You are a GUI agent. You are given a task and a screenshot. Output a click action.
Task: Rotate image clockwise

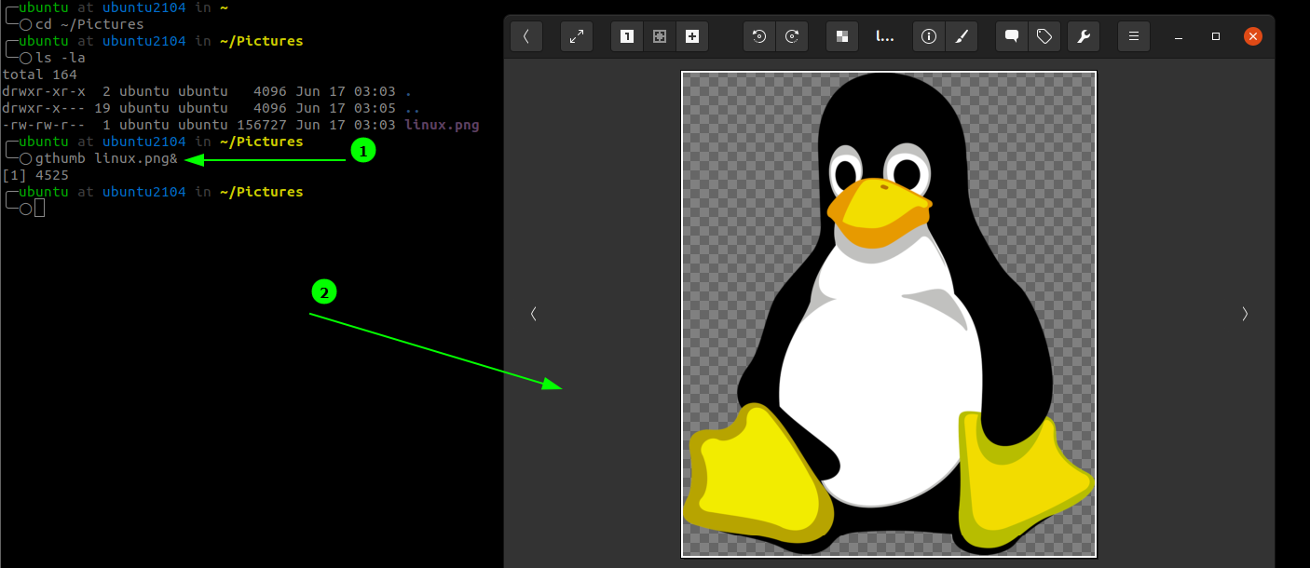792,36
